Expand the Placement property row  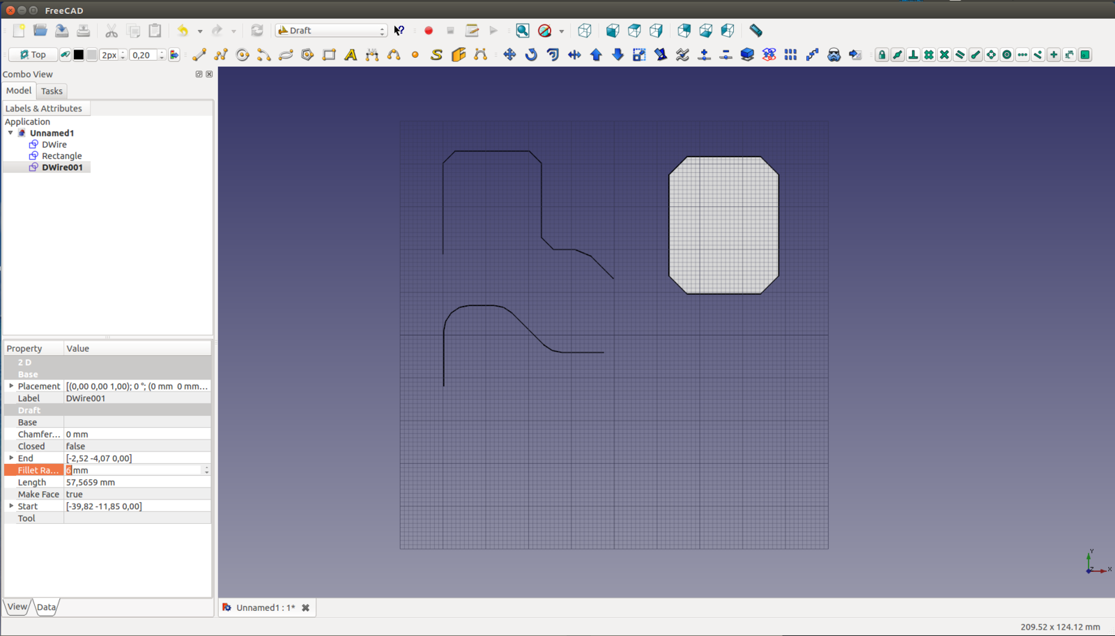(x=11, y=386)
